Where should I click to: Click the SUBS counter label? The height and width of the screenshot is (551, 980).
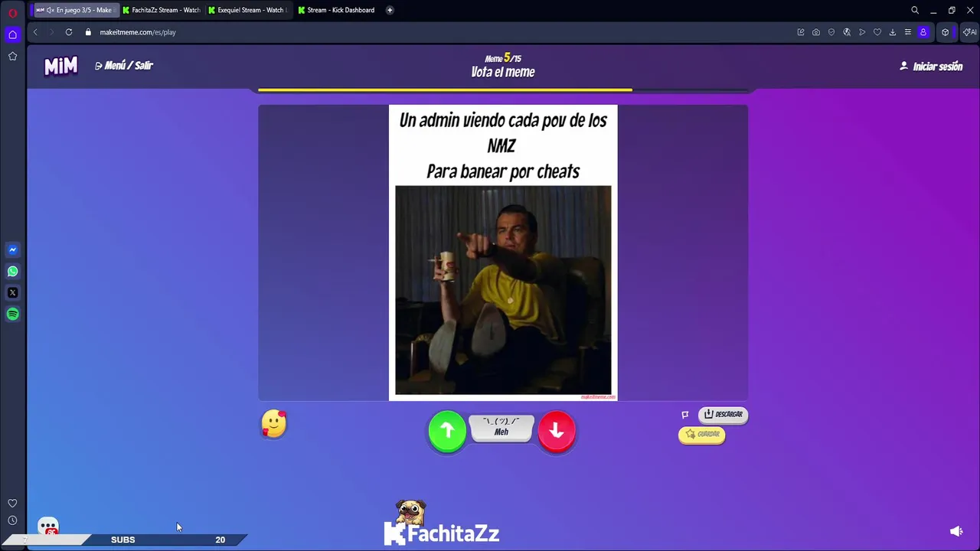[x=122, y=540]
